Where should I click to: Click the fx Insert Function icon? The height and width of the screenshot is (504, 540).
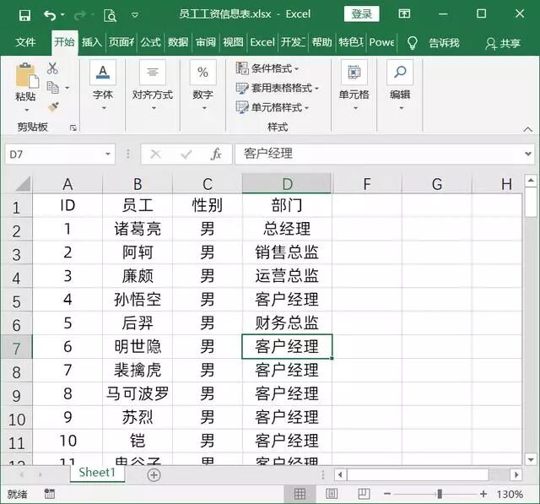216,154
